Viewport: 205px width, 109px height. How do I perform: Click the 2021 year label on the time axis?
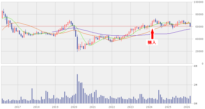pyautogui.click(x=93, y=107)
